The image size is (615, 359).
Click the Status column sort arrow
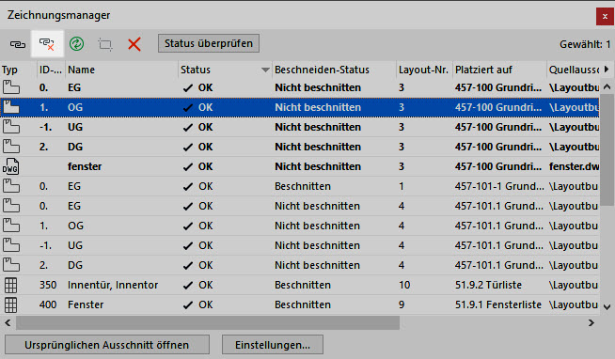click(265, 70)
